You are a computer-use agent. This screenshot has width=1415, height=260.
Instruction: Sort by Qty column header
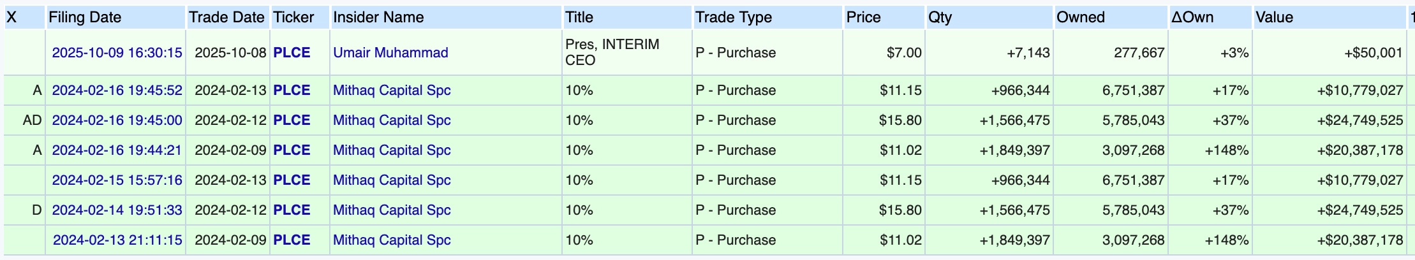pyautogui.click(x=940, y=17)
